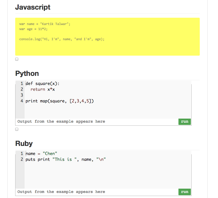Image resolution: width=218 pixels, height=198 pixels.
Task: Select line number 1 in Ruby gutter
Action: [22, 153]
